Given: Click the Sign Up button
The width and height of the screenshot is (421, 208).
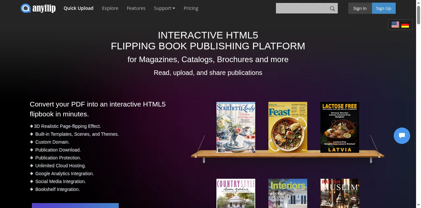Looking at the screenshot, I should (x=384, y=8).
